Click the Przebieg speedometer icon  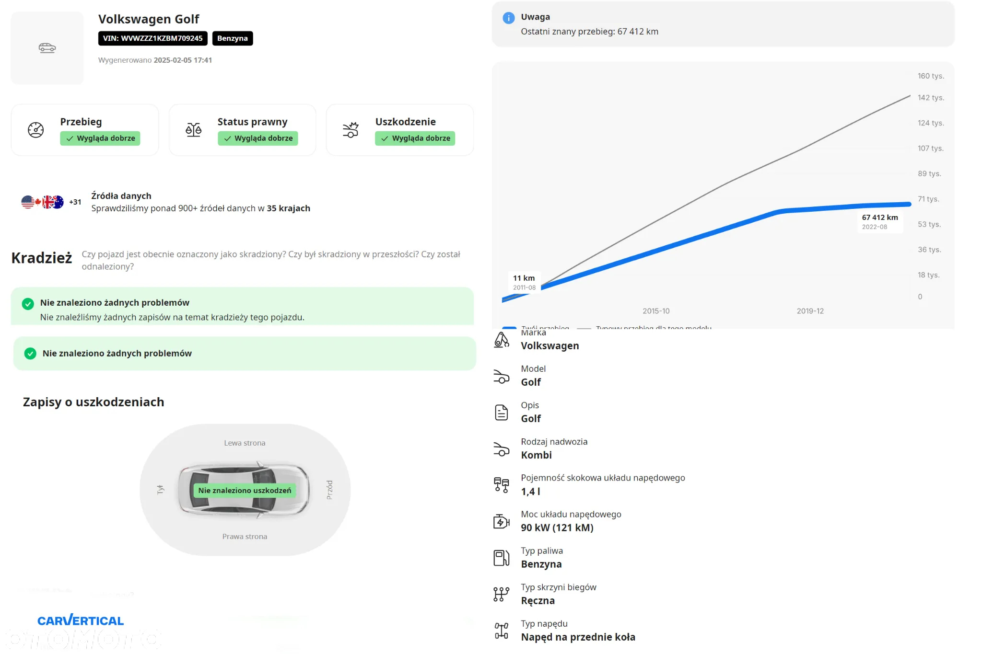coord(35,130)
